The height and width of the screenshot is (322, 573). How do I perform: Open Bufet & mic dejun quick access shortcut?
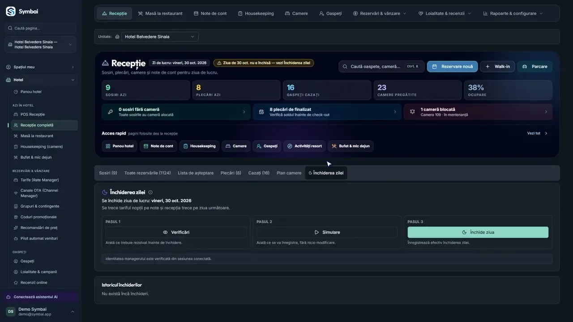click(x=351, y=146)
